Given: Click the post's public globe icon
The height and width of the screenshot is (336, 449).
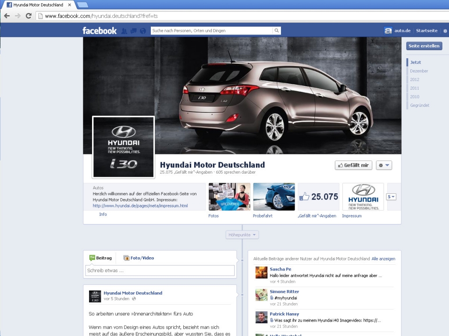Looking at the screenshot, I should (x=134, y=298).
